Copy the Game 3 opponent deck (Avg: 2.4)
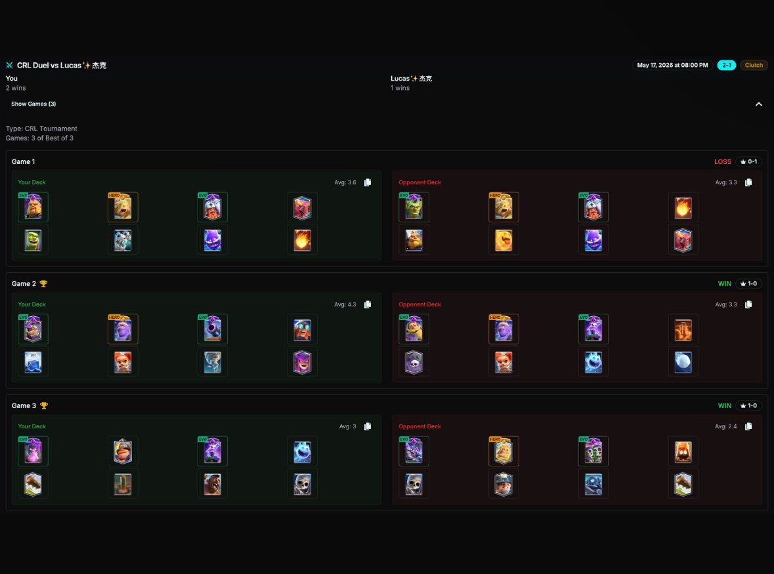The image size is (774, 574). pos(748,426)
